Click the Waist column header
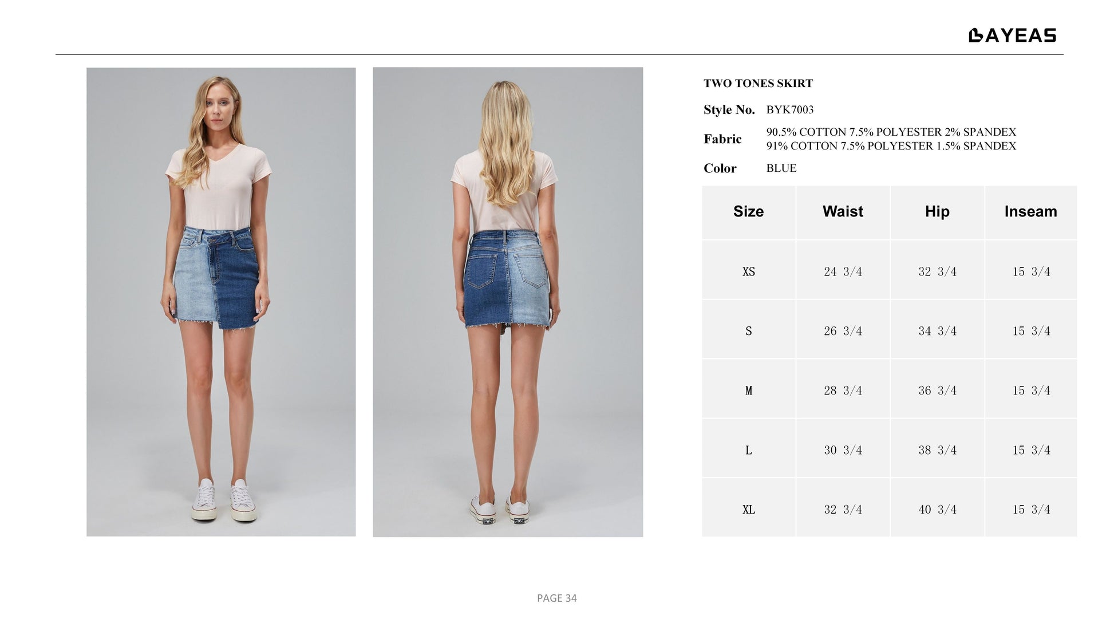The height and width of the screenshot is (627, 1114). pyautogui.click(x=843, y=212)
